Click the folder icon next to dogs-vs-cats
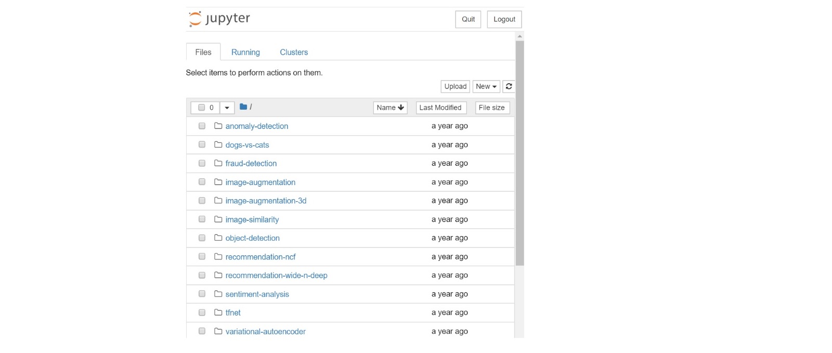 coord(218,145)
